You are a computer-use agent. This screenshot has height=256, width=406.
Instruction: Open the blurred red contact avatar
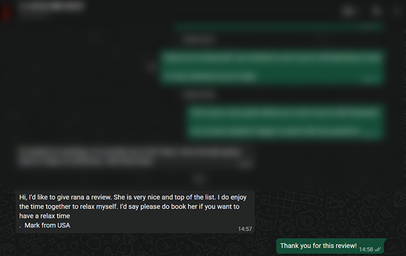[5, 12]
